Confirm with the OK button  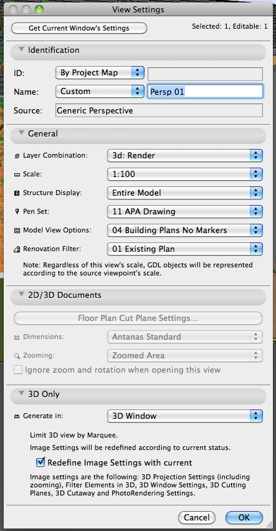(244, 517)
